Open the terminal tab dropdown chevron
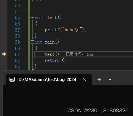The image size is (133, 116). [x=110, y=79]
